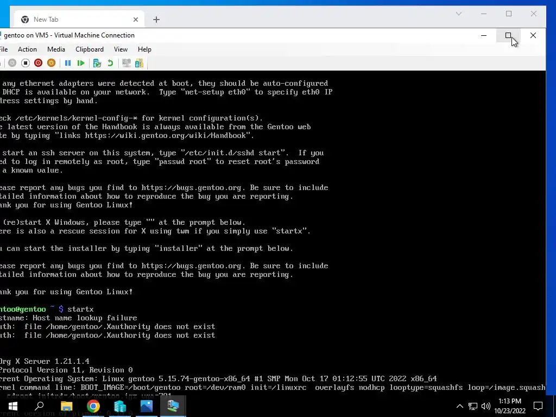Open the Windows Start menu
Image resolution: width=556 pixels, height=417 pixels.
(13, 406)
